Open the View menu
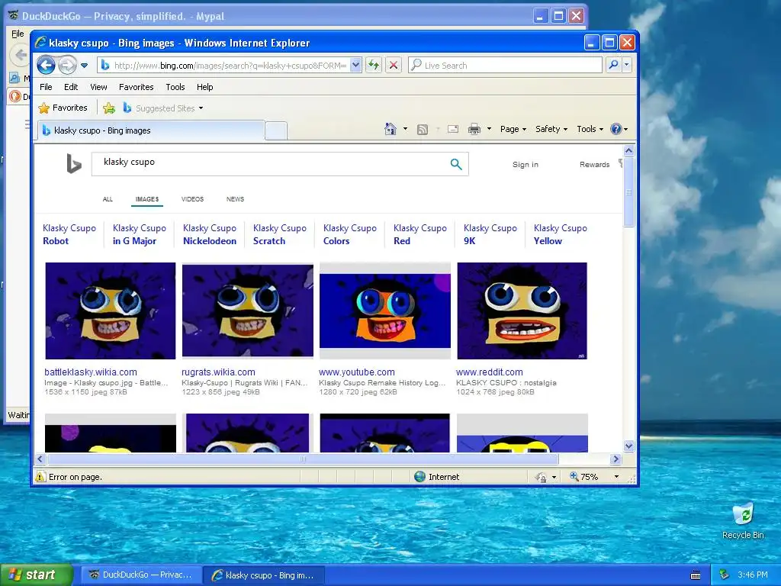781x586 pixels. (98, 87)
